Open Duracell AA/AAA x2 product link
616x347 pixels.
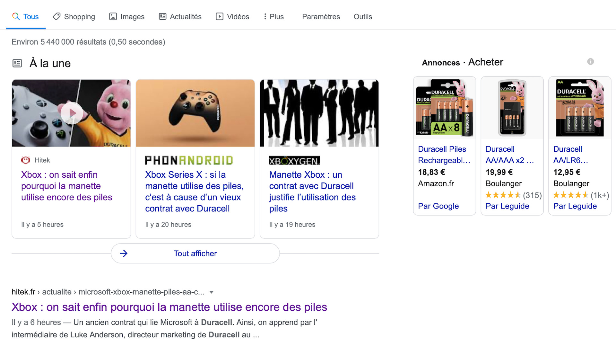[509, 155]
